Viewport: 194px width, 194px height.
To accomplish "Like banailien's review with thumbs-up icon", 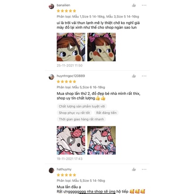I will [134, 5].
